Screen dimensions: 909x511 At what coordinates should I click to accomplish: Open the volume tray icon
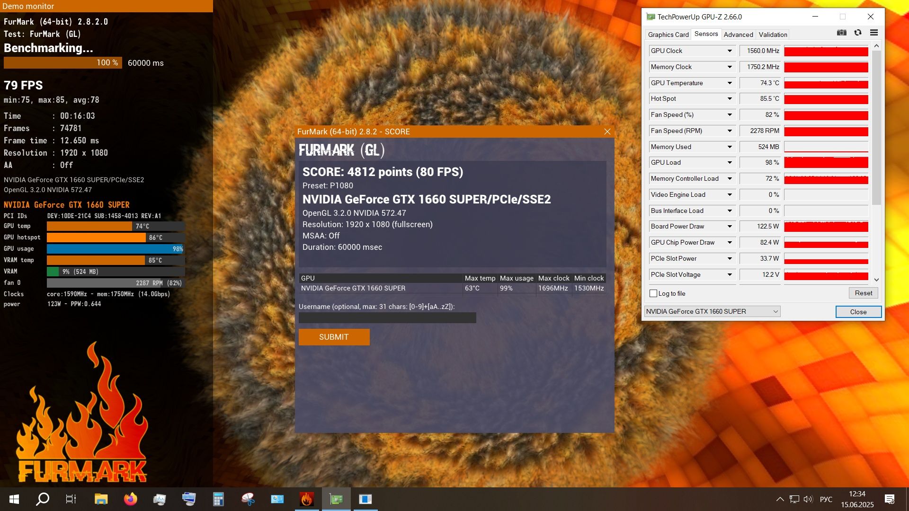(808, 499)
